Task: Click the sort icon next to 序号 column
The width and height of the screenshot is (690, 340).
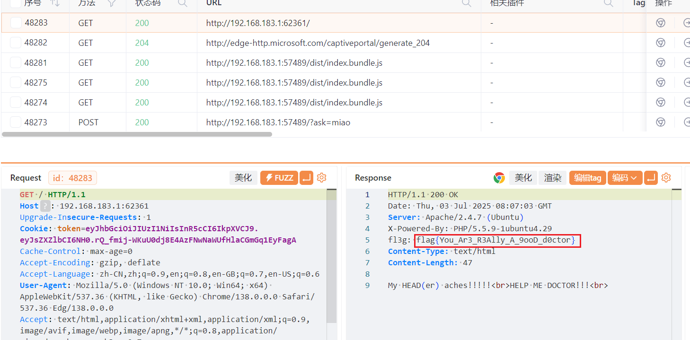Action: point(55,3)
